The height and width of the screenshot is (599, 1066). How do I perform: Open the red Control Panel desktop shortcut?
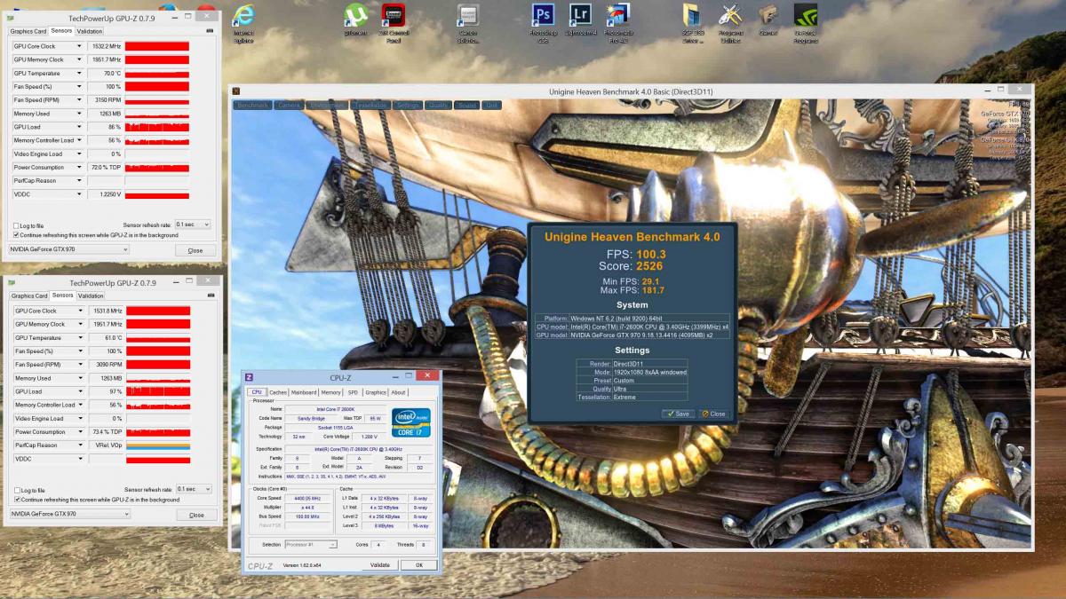(x=394, y=23)
